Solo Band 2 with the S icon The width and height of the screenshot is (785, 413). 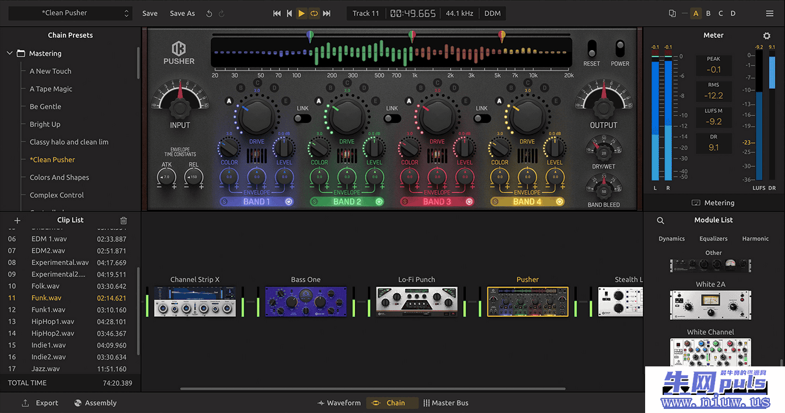pyautogui.click(x=314, y=202)
